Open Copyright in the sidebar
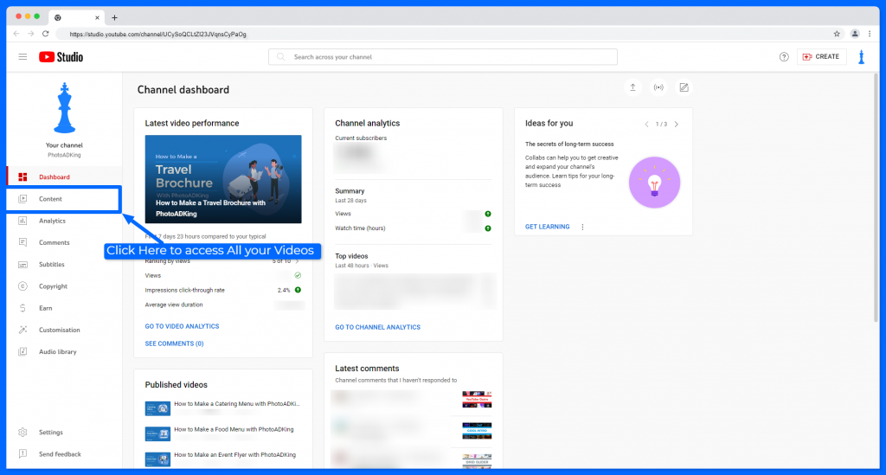Screen dimensions: 886x475 coord(64,286)
